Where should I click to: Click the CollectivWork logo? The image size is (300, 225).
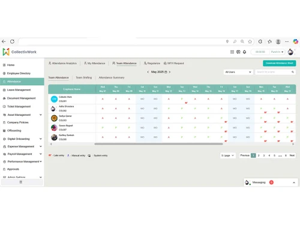point(20,52)
